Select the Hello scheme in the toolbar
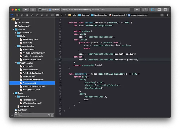 point(42,10)
